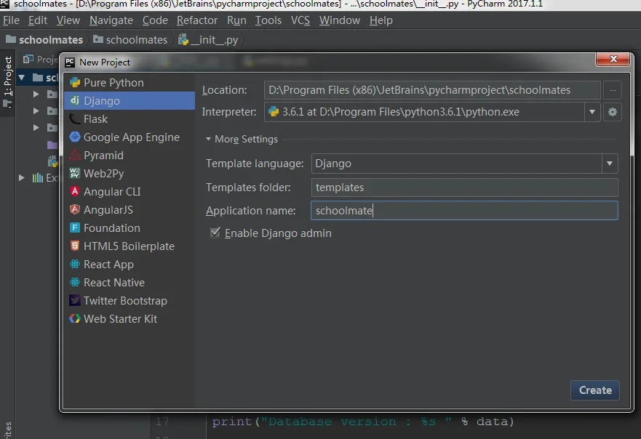The image size is (641, 439).
Task: Open the Code menu
Action: (x=155, y=20)
